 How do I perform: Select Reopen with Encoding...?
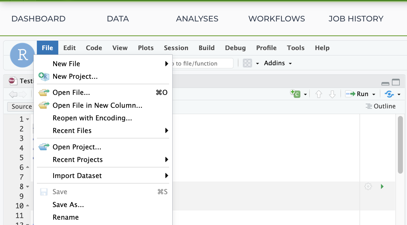103,118
